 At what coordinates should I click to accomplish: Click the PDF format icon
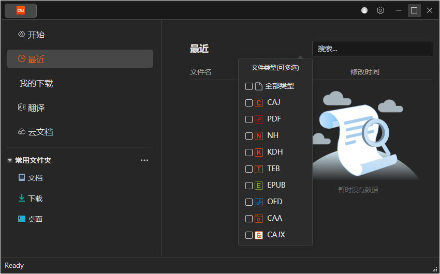259,119
